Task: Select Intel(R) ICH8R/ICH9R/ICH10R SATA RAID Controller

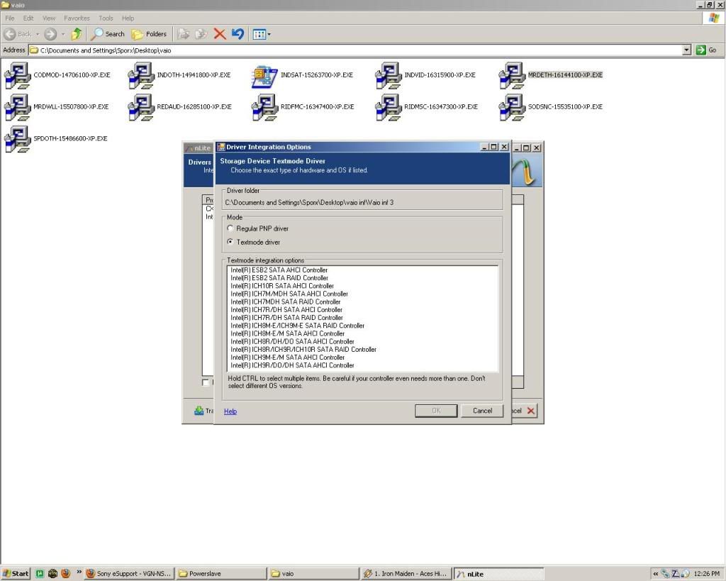Action: [x=303, y=349]
